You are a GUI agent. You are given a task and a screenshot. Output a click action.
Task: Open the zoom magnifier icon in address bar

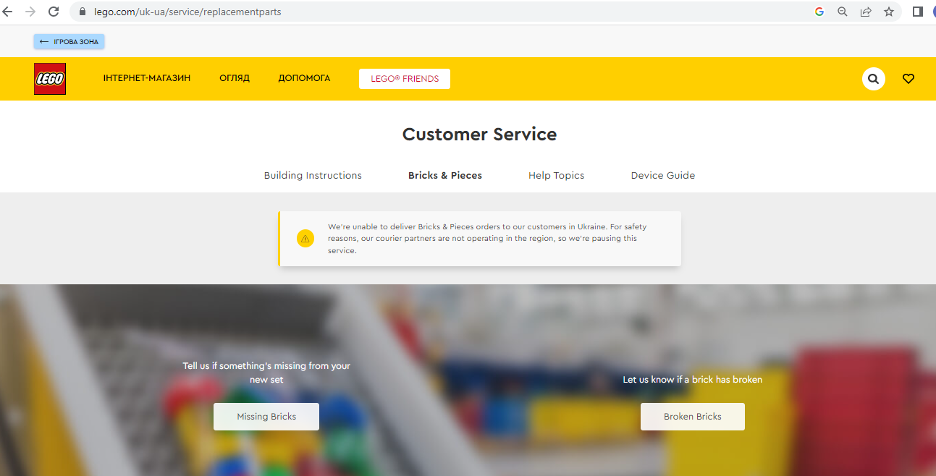[x=843, y=12]
